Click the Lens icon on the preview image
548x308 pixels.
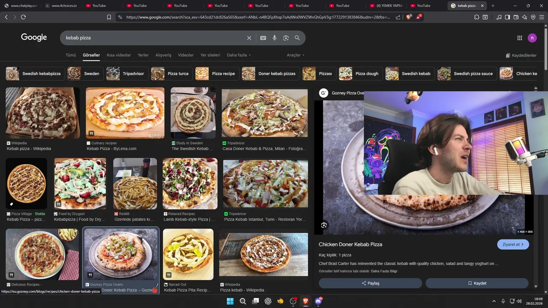(324, 225)
